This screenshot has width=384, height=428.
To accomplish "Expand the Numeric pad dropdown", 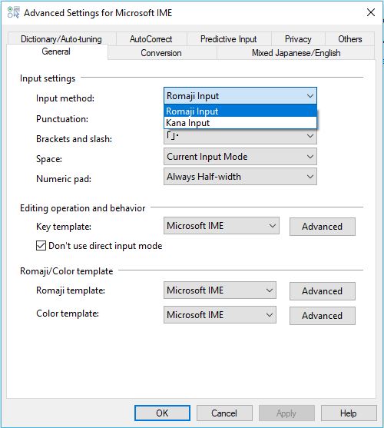I will 240,176.
